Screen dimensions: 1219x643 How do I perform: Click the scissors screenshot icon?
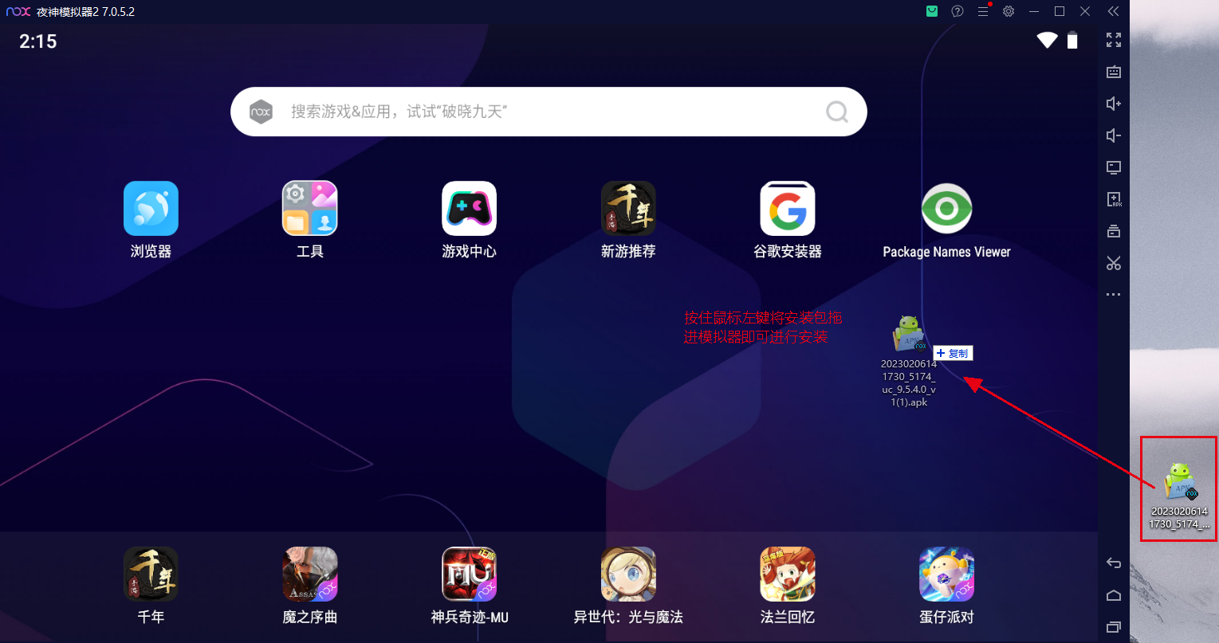tap(1114, 263)
